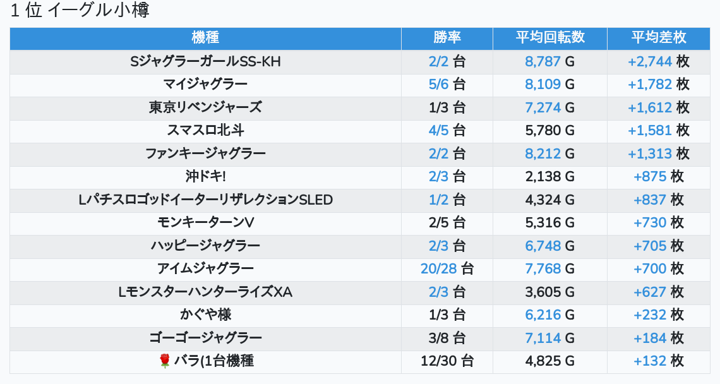Viewport: 720px width, 384px height.
Task: Sort by 勝率 column header
Action: [447, 38]
